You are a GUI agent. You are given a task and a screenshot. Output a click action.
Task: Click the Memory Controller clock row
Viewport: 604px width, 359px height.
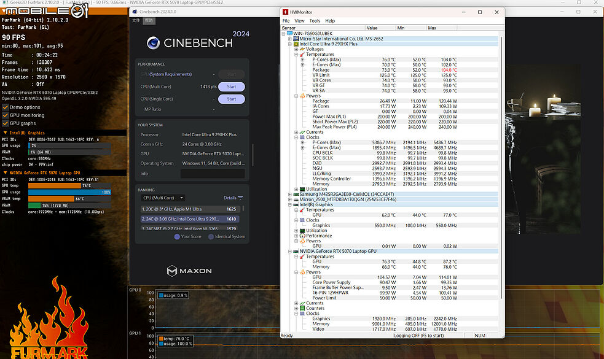[x=390, y=179]
